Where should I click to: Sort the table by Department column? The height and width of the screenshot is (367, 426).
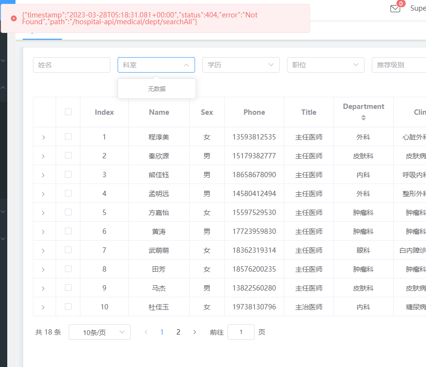point(363,118)
